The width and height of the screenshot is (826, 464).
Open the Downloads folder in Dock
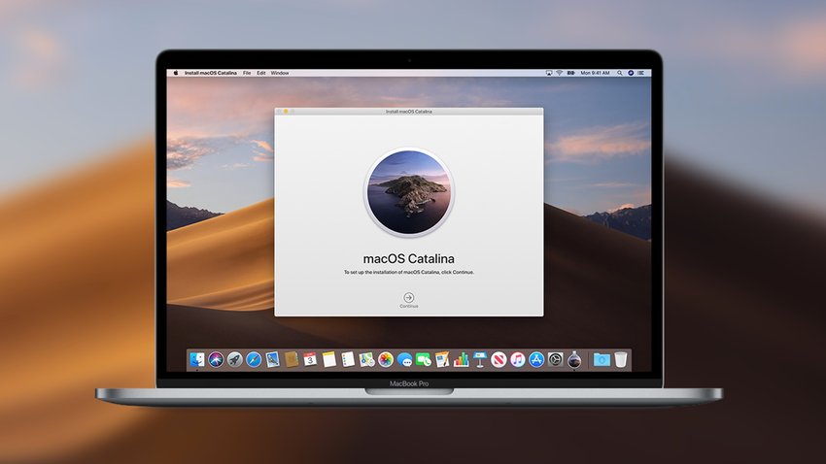pyautogui.click(x=602, y=359)
